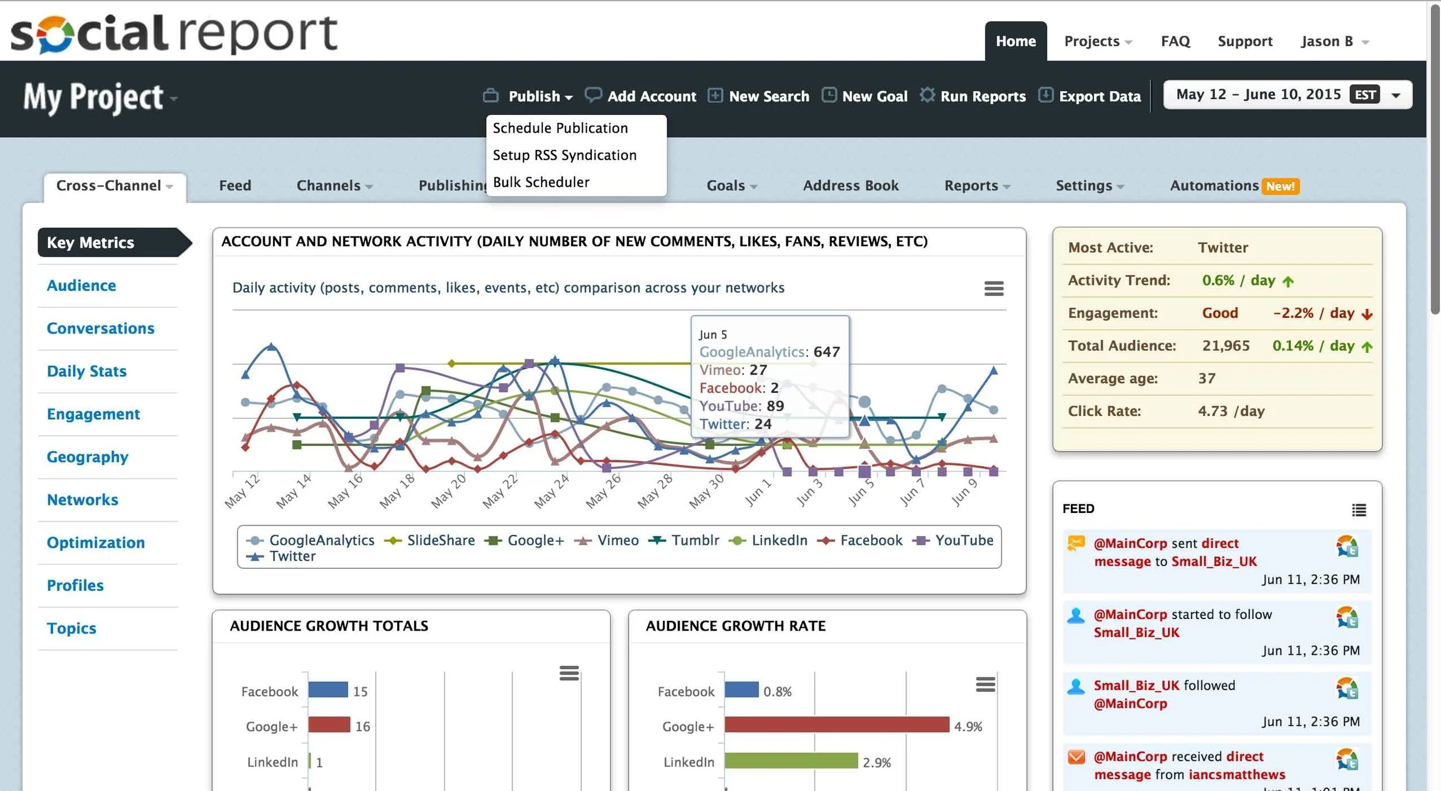Open Audience Growth Rate chart menu
Viewport: 1441px width, 791px height.
pos(985,684)
